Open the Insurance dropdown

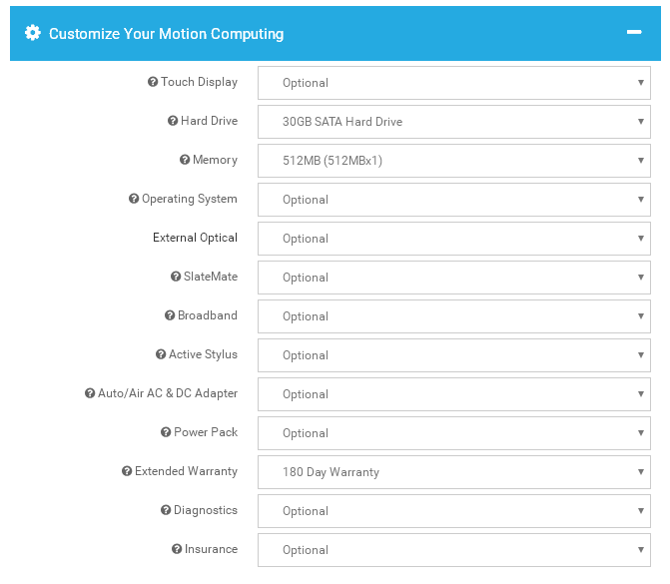453,550
